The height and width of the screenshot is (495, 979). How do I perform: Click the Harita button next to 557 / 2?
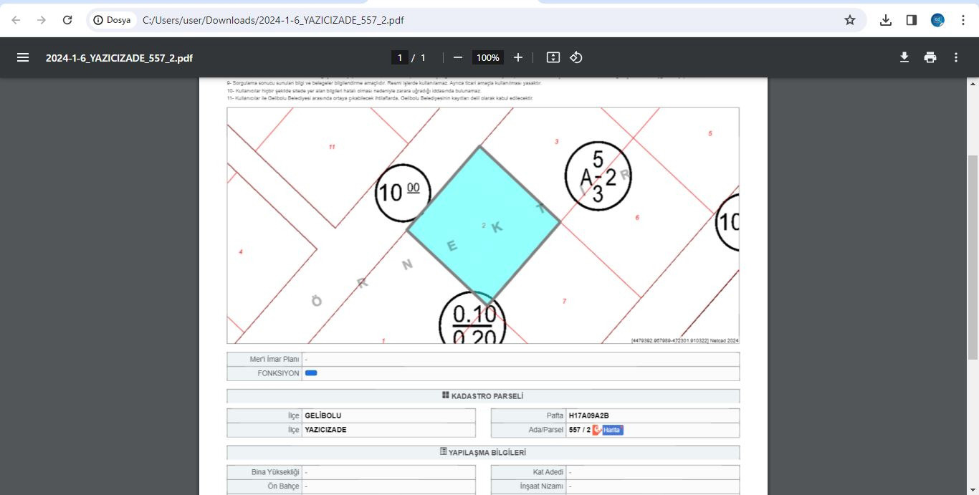pos(611,430)
